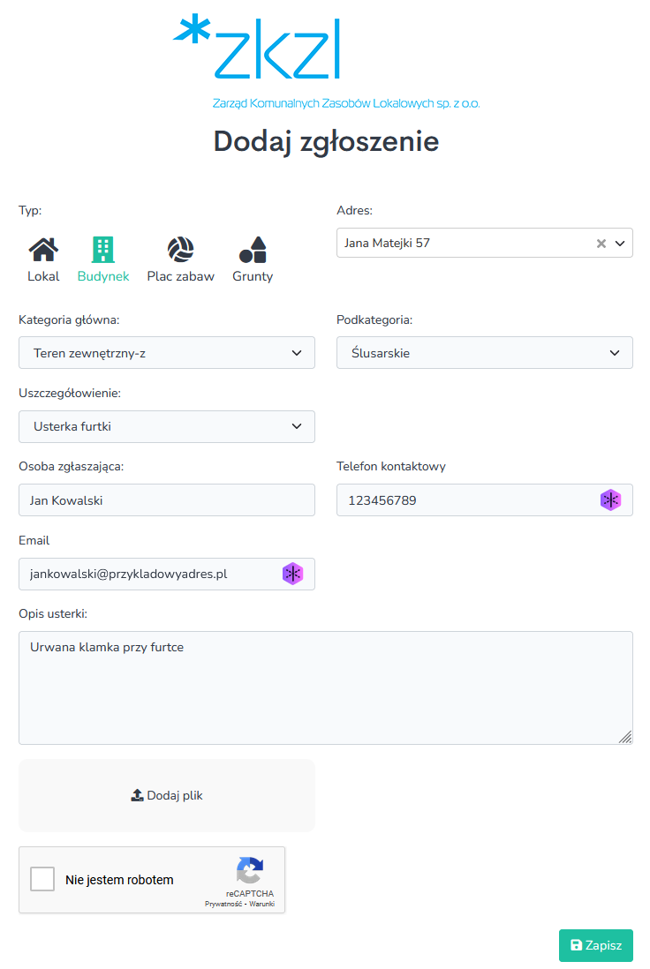Open the Podkategoria dropdown
This screenshot has width=650, height=969.
(484, 353)
